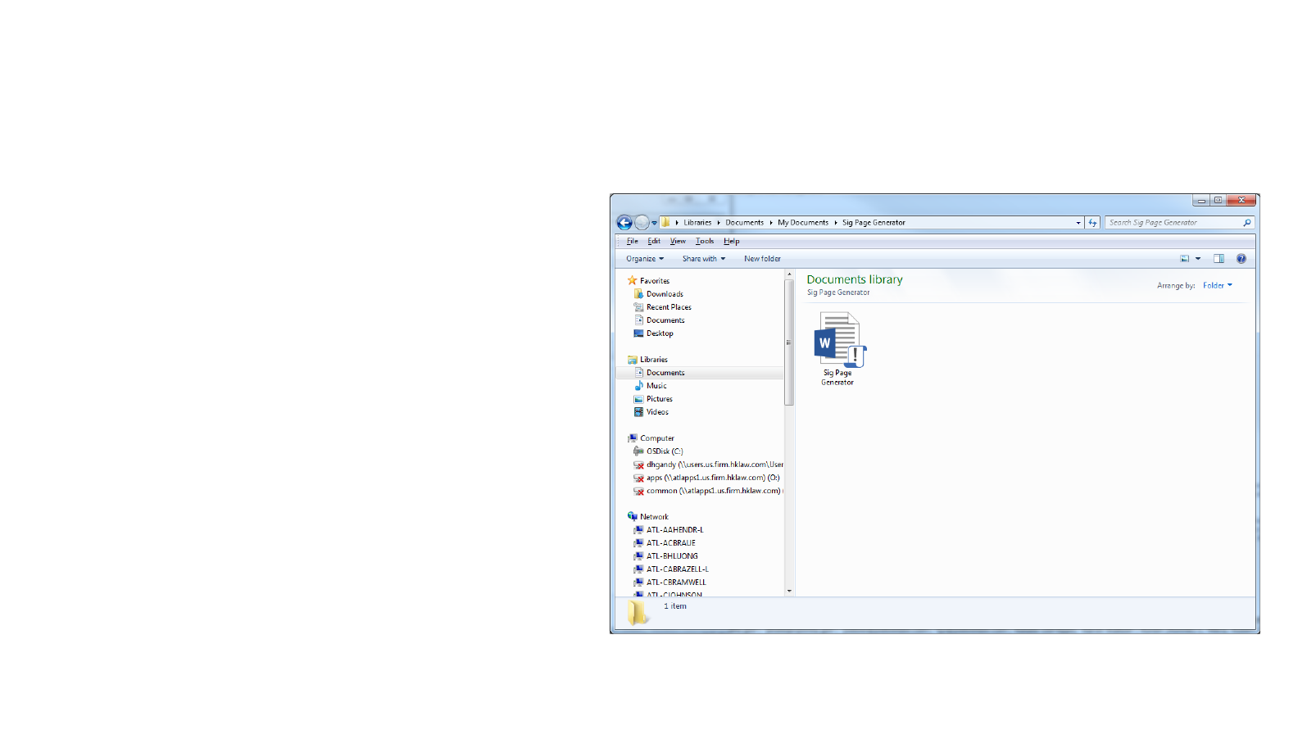Open the Edit menu
This screenshot has height=730, width=1298.
point(654,242)
